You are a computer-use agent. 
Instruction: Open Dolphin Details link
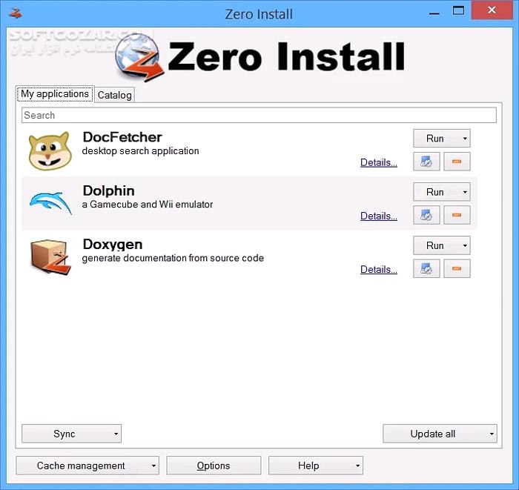(x=379, y=216)
